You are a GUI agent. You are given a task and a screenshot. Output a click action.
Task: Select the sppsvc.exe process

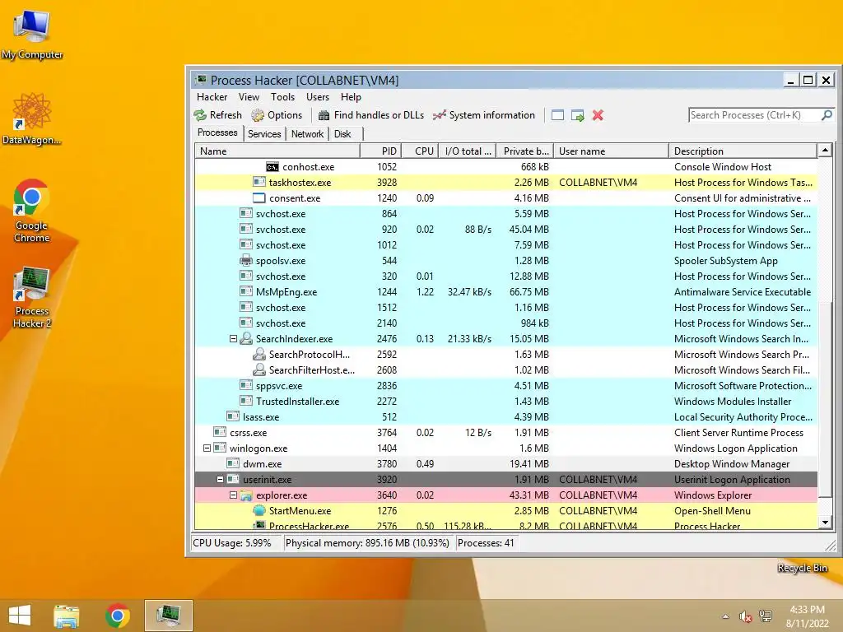[506, 386]
